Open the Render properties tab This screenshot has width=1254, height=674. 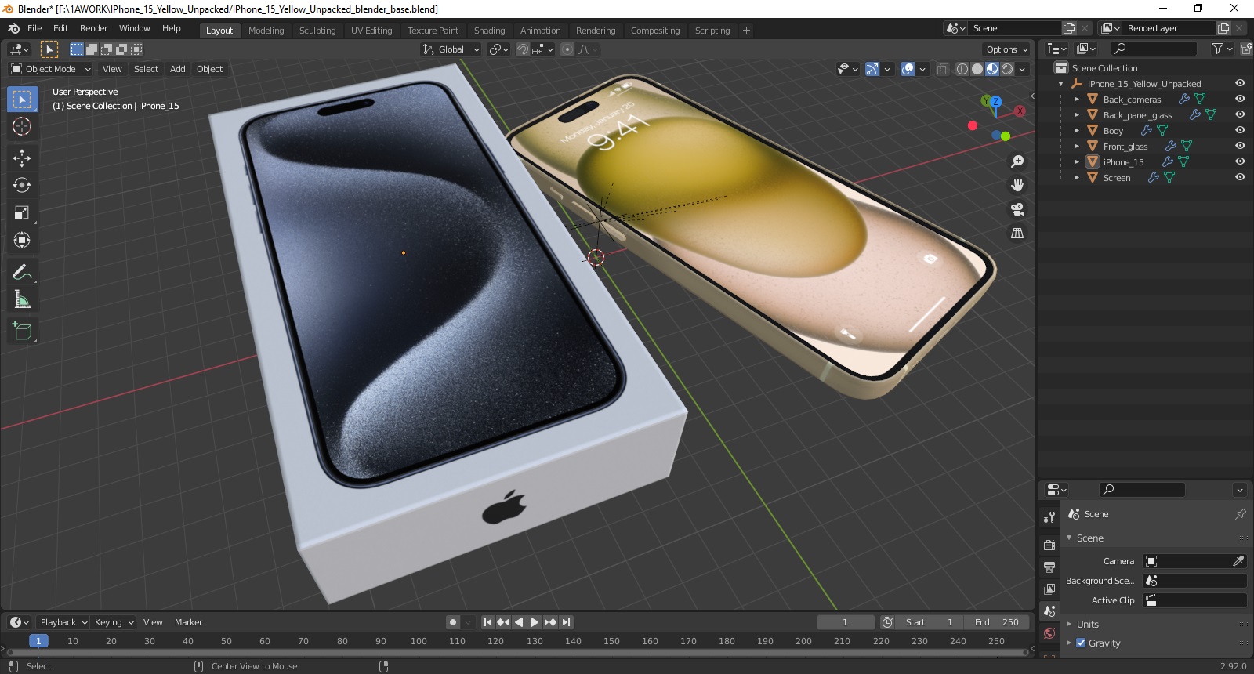pos(1049,545)
